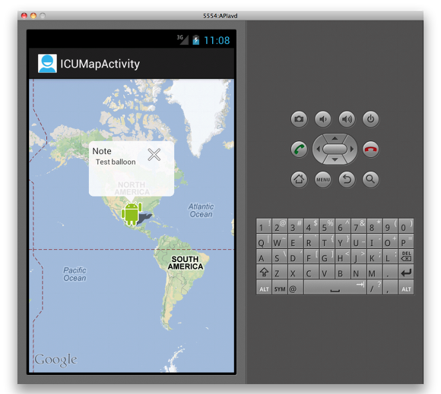Click the D-pad left arrow
The height and width of the screenshot is (394, 441).
(x=318, y=149)
